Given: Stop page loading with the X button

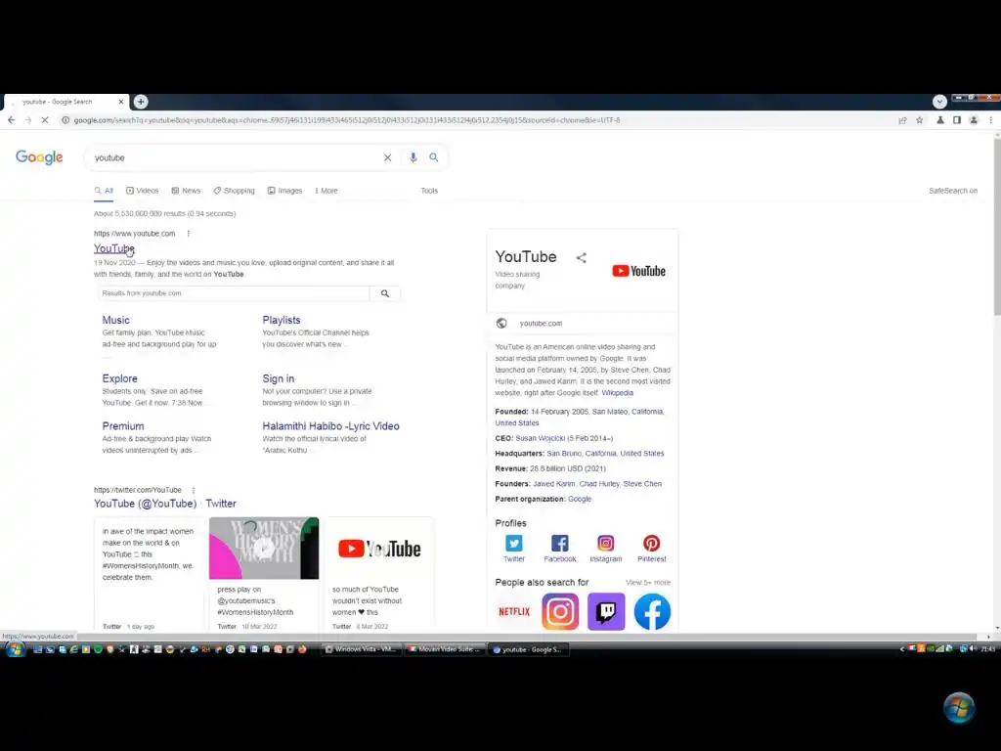Looking at the screenshot, I should point(45,120).
